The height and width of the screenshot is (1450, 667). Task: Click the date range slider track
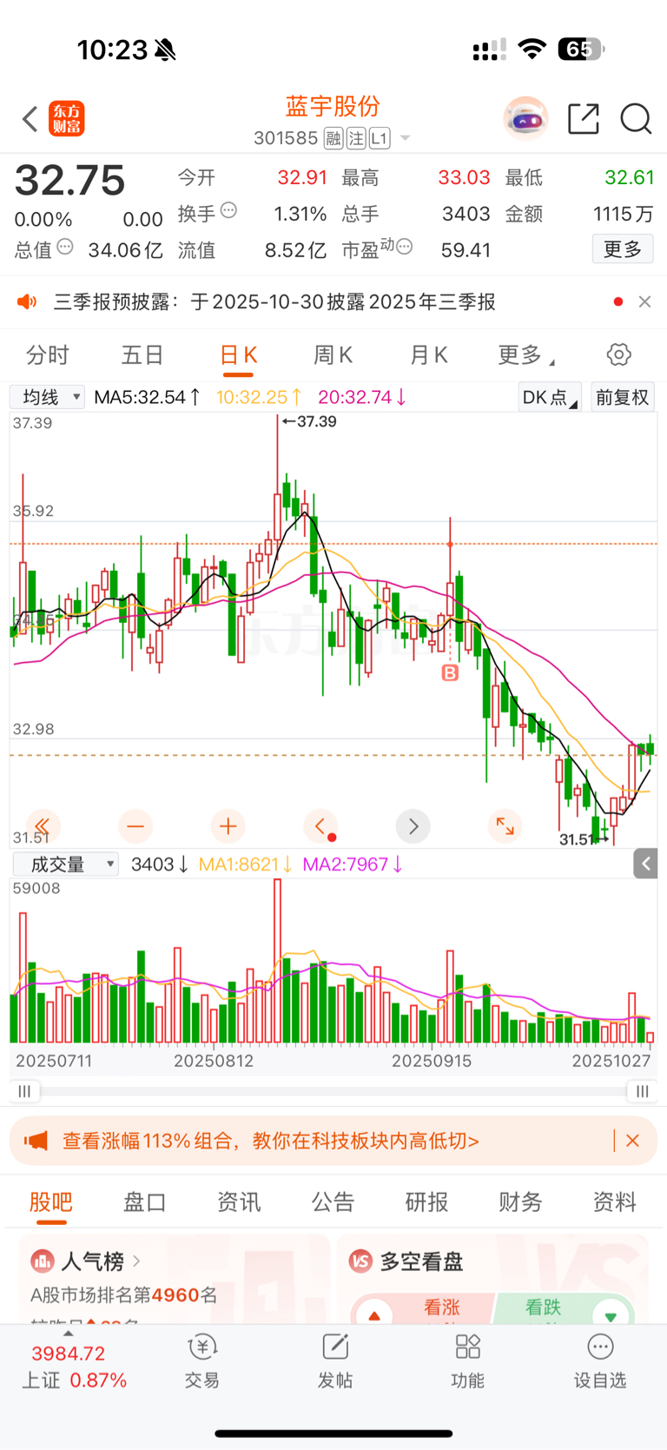pos(333,1091)
